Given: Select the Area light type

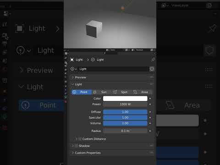Looking at the screenshot, I should tap(142, 92).
